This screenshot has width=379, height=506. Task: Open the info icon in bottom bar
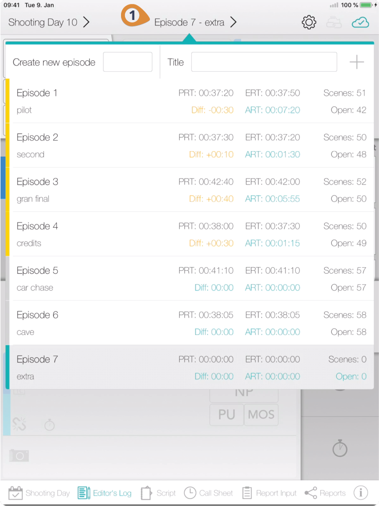360,493
